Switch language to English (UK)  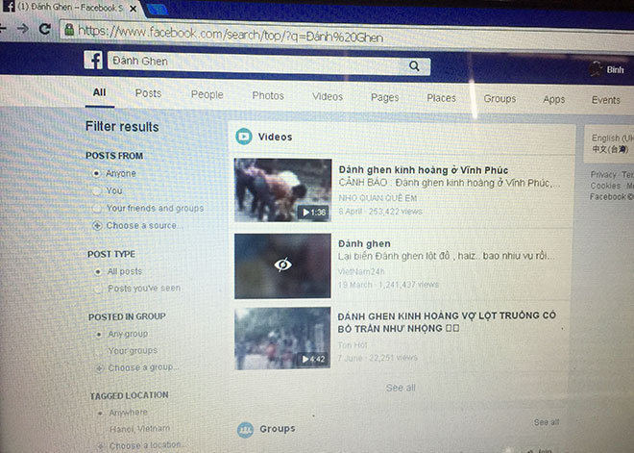[612, 138]
